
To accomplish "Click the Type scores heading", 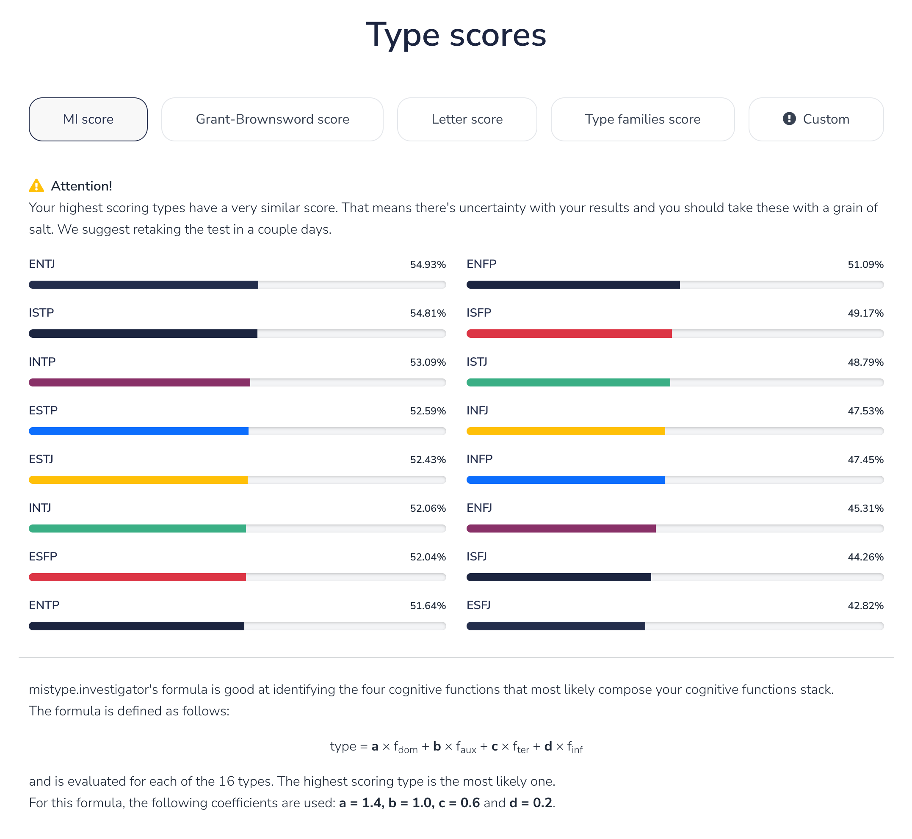I will point(456,35).
